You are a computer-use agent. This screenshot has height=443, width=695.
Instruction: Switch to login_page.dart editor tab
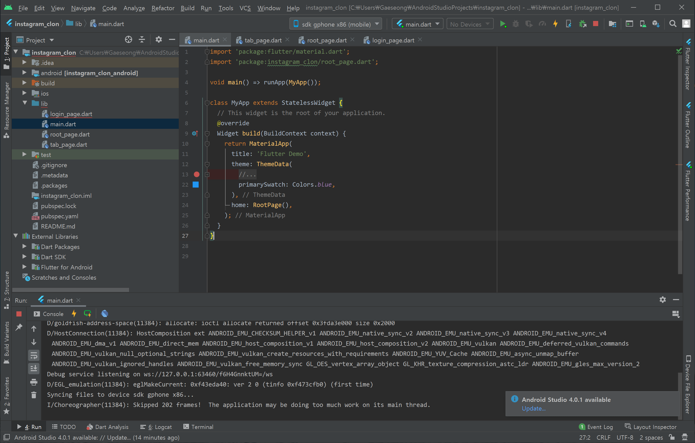coord(393,40)
